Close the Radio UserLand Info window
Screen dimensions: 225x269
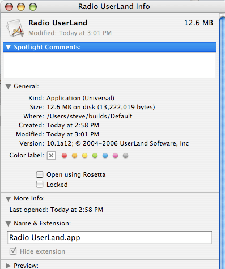tap(9, 7)
